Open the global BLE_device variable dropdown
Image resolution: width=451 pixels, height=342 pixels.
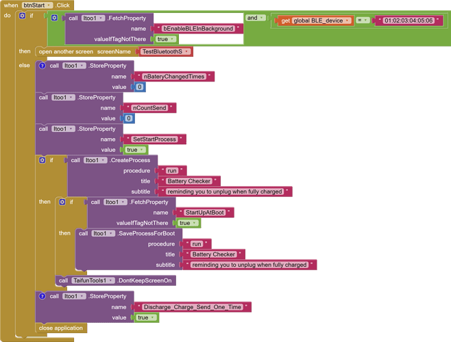pos(321,21)
